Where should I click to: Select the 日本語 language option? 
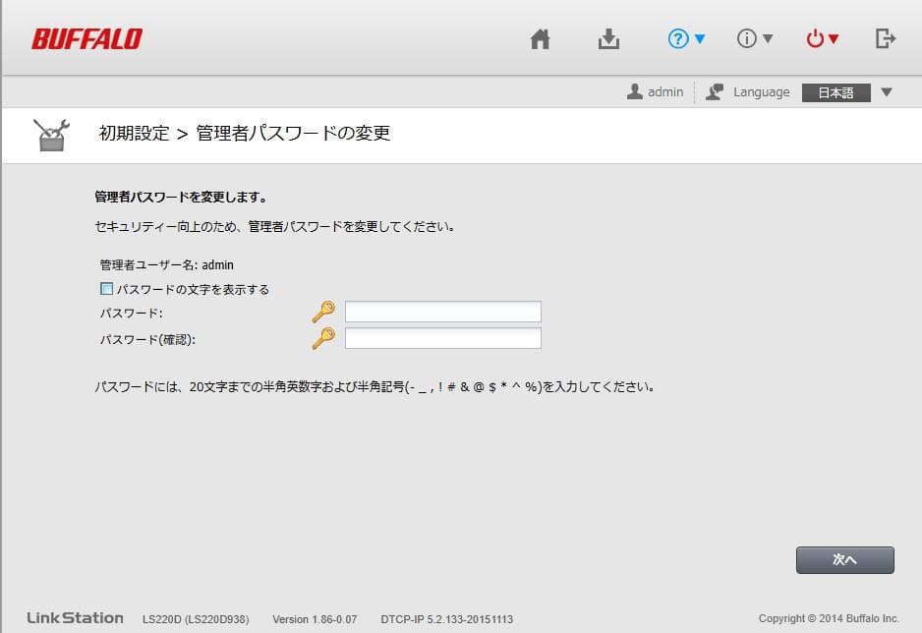836,91
